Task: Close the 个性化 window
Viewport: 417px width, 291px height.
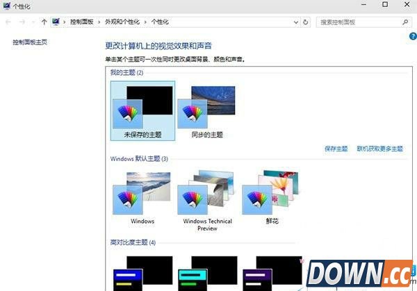Action: (x=407, y=5)
